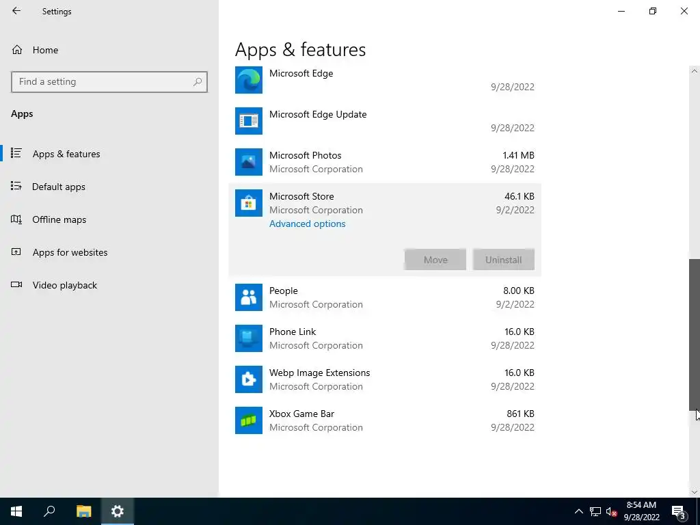The height and width of the screenshot is (525, 700).
Task: Open Advanced options for Microsoft Store
Action: point(307,224)
